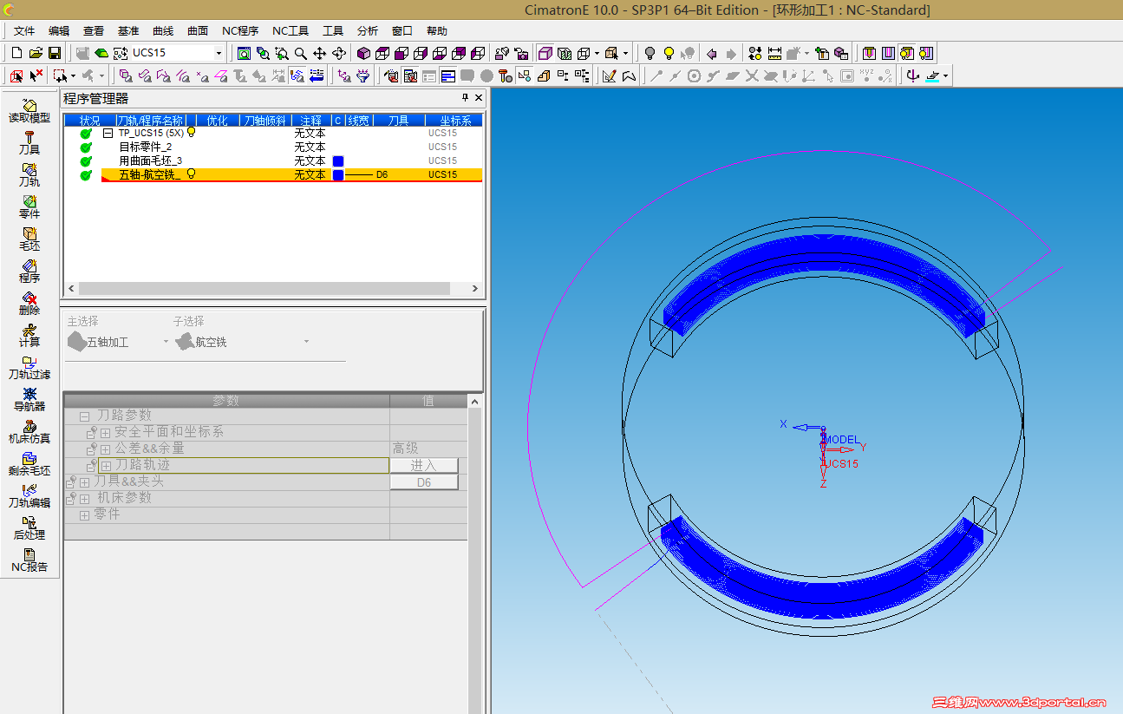Open the 分析 menu
The image size is (1123, 714).
(368, 31)
